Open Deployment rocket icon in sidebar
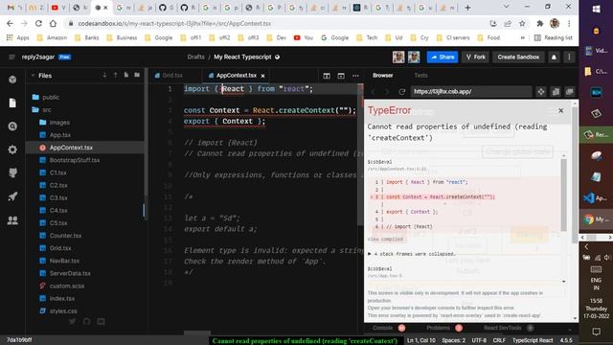Screen dimensions: 613x345 pos(12,196)
